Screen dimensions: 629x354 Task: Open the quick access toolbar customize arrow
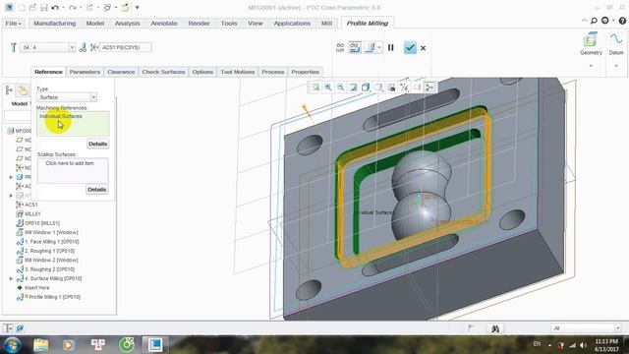point(137,7)
